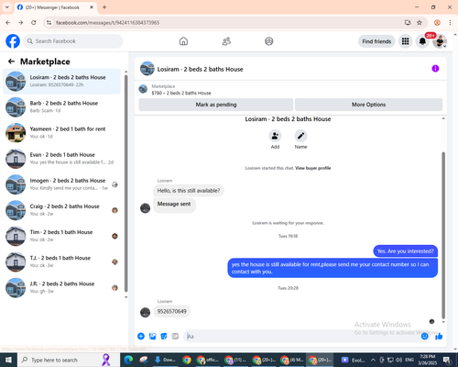
Task: Click the Facebook logo
Action: click(13, 41)
